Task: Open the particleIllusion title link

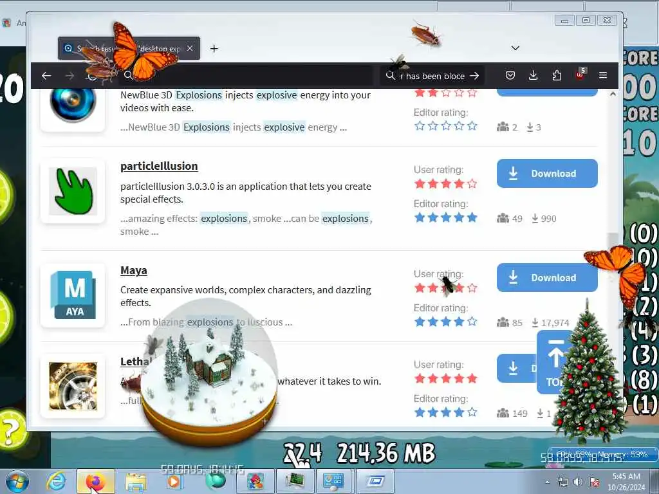Action: (x=159, y=167)
